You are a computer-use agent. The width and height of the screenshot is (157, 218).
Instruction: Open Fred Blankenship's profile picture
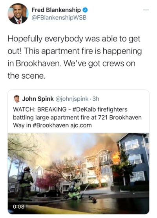coord(18,14)
